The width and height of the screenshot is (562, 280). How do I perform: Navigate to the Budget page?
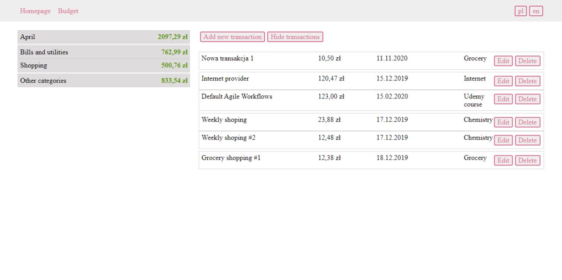click(68, 11)
